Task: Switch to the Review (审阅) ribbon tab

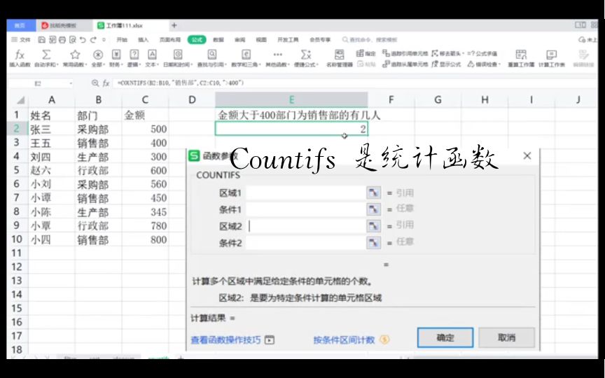Action: click(239, 40)
